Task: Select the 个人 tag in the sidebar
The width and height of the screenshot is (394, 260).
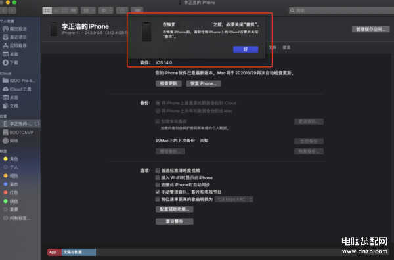Action: click(11, 167)
